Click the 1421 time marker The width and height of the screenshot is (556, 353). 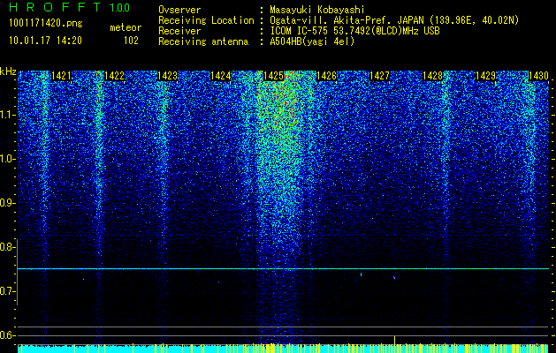61,76
